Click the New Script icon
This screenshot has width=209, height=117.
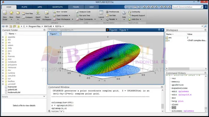coord(5,13)
